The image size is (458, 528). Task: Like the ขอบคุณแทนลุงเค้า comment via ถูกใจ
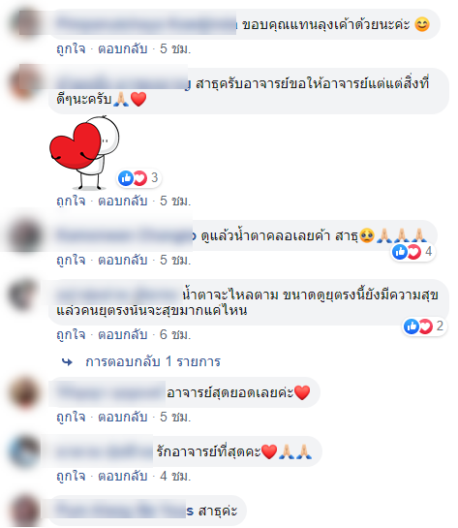point(71,49)
